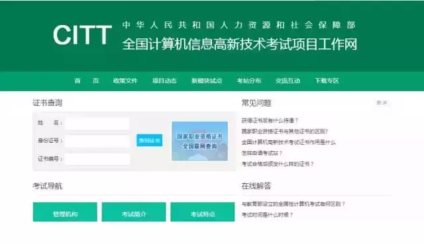
Task: Click the 在线解答 heading
Action: [256, 186]
